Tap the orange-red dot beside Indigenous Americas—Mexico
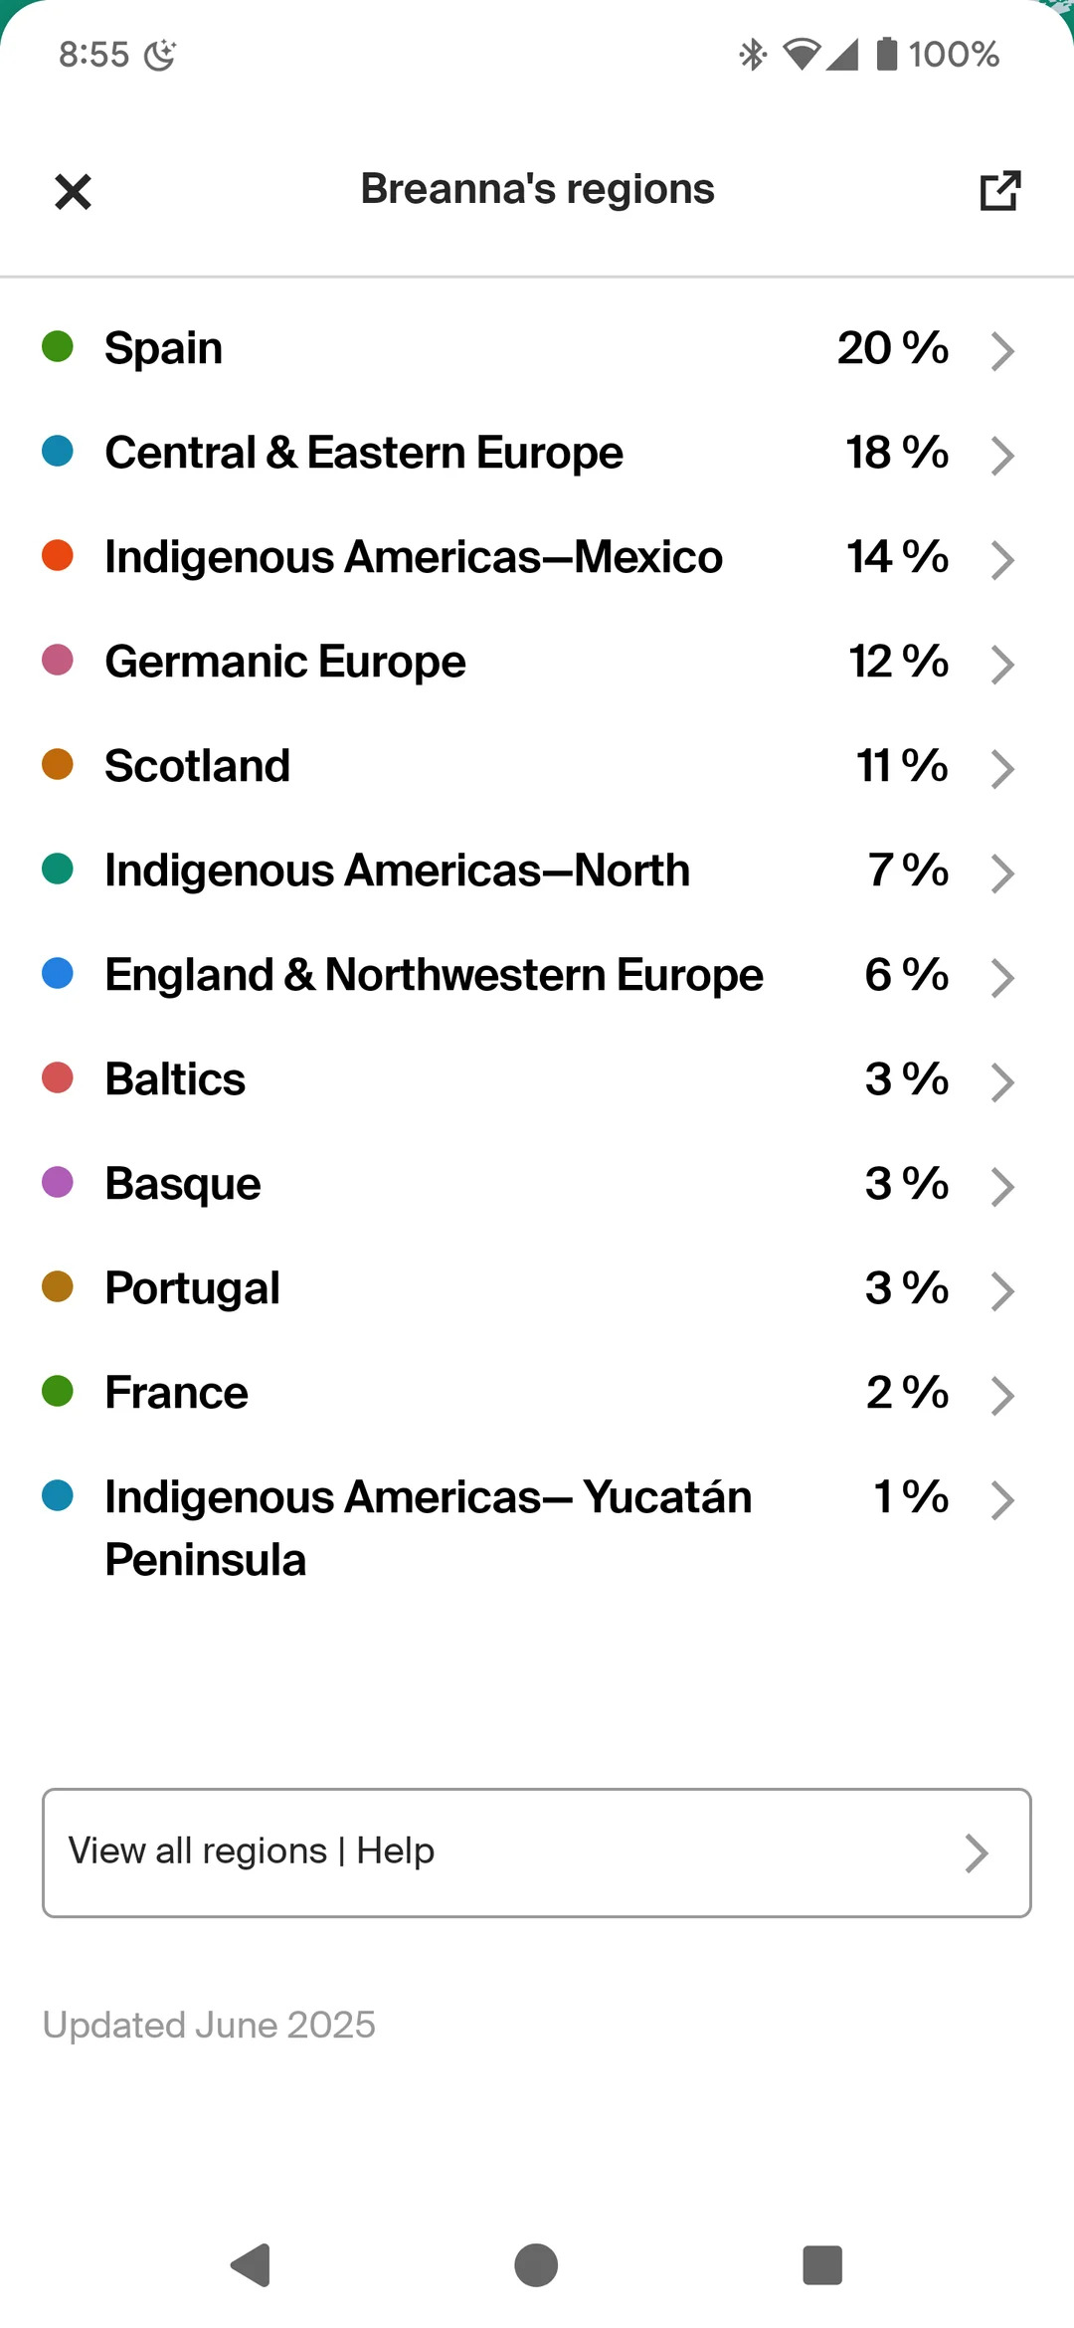Viewport: 1074px width, 2328px height. pos(58,555)
